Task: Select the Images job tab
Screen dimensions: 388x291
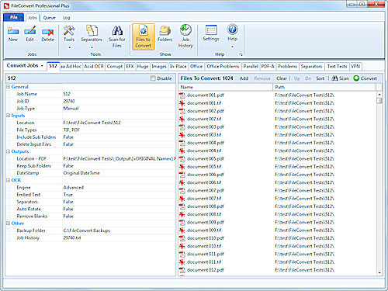Action: click(x=159, y=67)
